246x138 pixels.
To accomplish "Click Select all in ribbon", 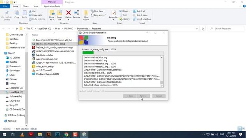I will [x=139, y=11].
